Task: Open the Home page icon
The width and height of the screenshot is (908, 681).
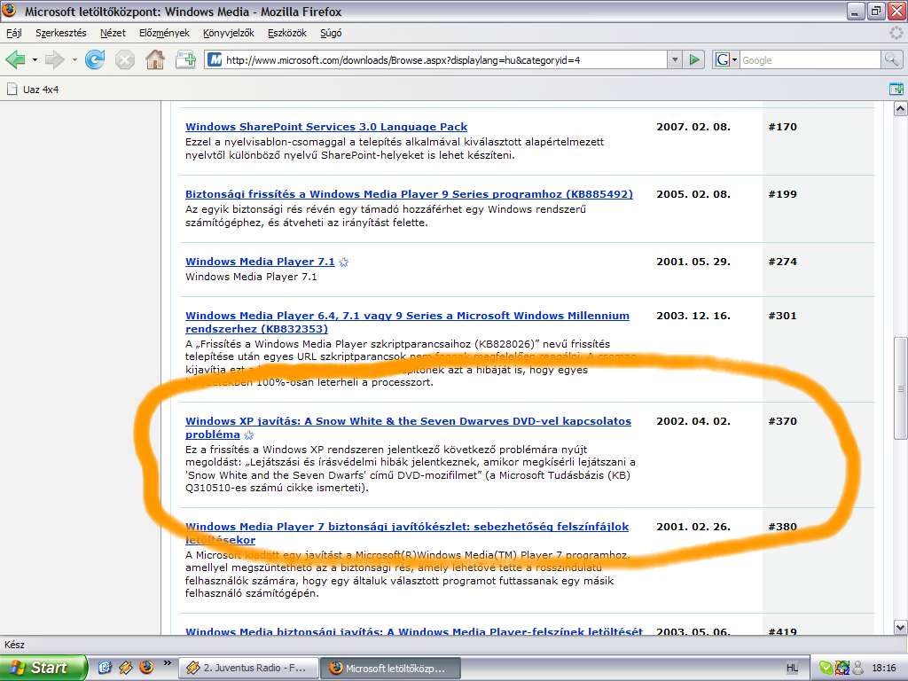Action: pos(154,59)
